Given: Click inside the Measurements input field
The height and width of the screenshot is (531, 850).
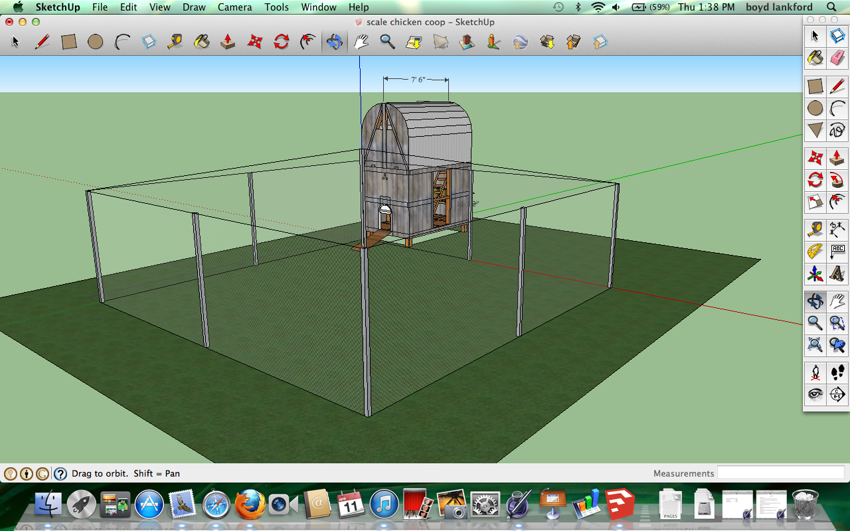Looking at the screenshot, I should point(780,473).
